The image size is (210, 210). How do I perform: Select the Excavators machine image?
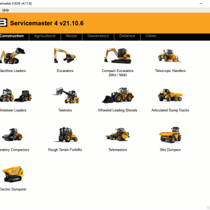(65, 55)
